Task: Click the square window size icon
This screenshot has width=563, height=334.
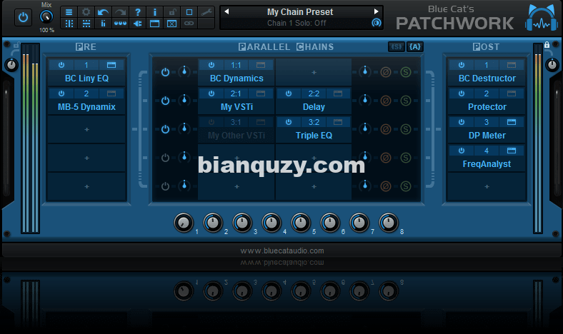Action: coord(189,12)
